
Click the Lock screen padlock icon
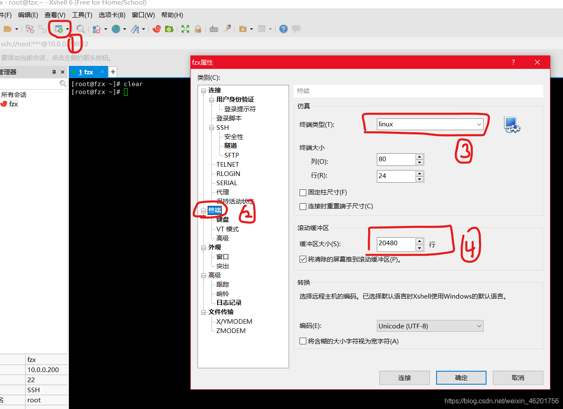pyautogui.click(x=198, y=29)
